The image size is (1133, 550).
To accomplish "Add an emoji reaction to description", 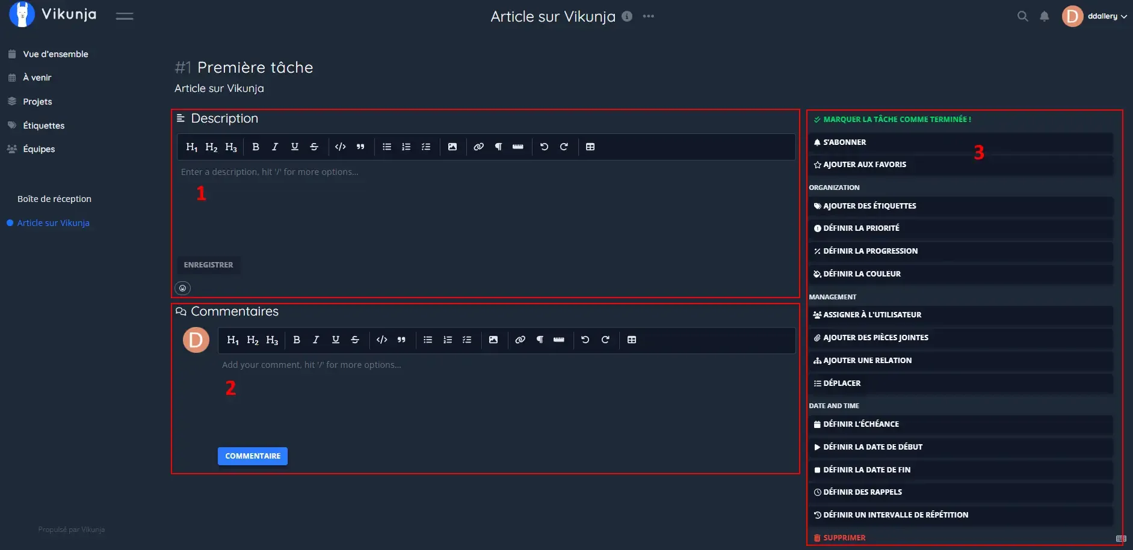I will click(x=182, y=289).
